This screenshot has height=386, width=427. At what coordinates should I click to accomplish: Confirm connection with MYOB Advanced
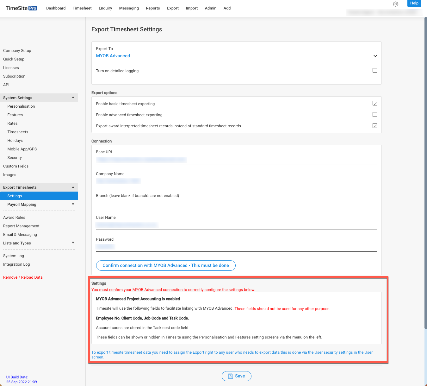point(166,265)
